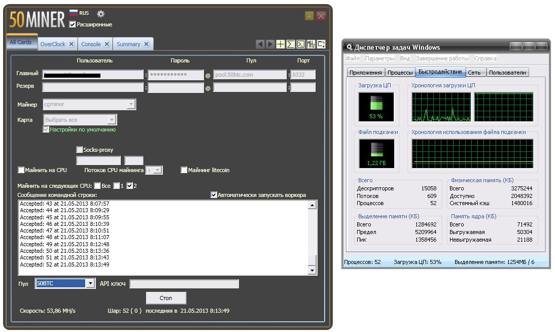The height and width of the screenshot is (332, 555).
Task: Close the Summary tab with its X
Action: point(146,44)
